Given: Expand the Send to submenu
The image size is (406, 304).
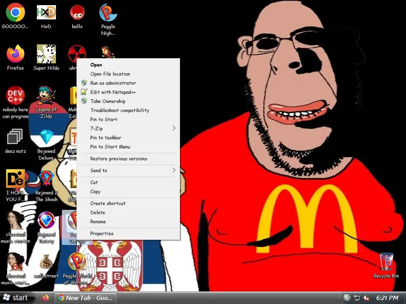Looking at the screenshot, I should click(x=128, y=170).
